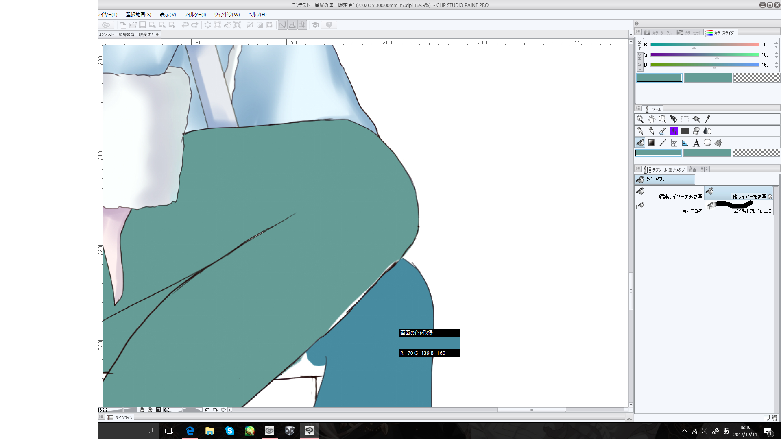Select the Text tool

(x=696, y=143)
